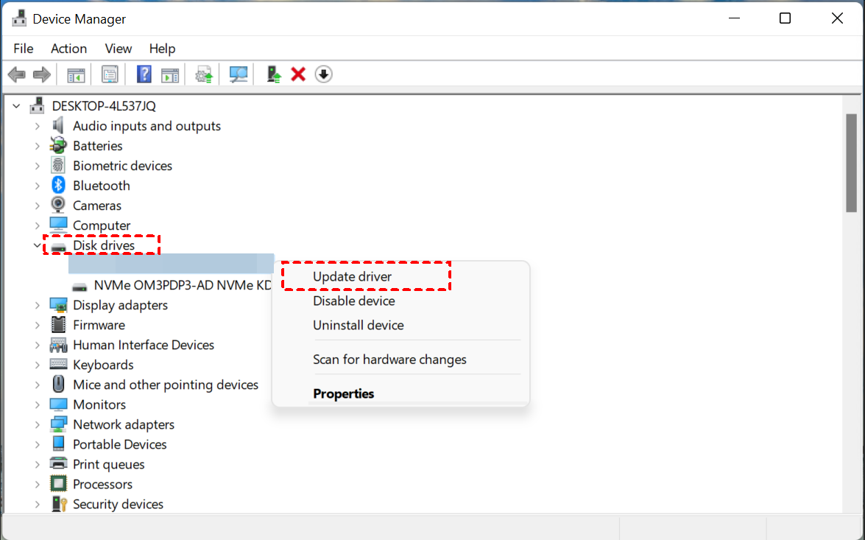Click the Display adapters icon
This screenshot has width=865, height=540.
tap(58, 305)
